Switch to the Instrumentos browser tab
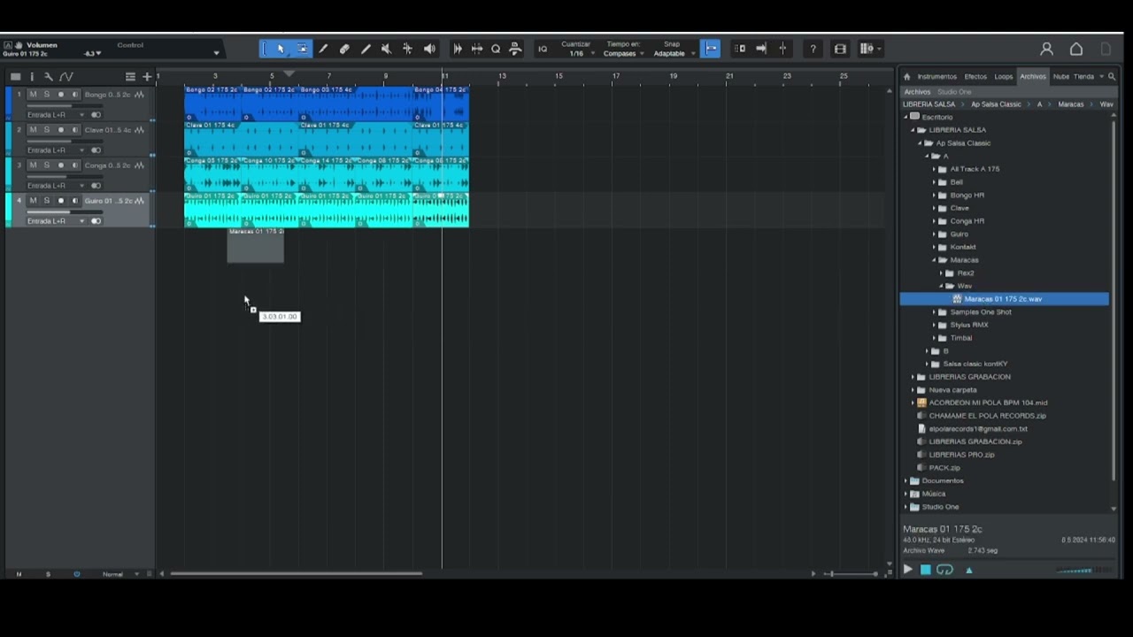The width and height of the screenshot is (1133, 637). [936, 77]
